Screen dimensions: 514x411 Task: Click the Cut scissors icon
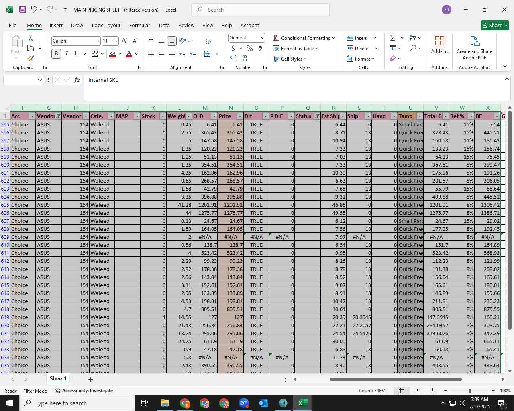pyautogui.click(x=31, y=38)
